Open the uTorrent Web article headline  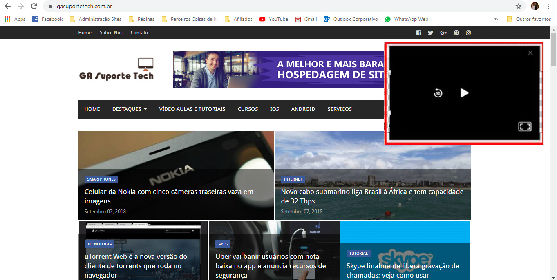pos(136,266)
